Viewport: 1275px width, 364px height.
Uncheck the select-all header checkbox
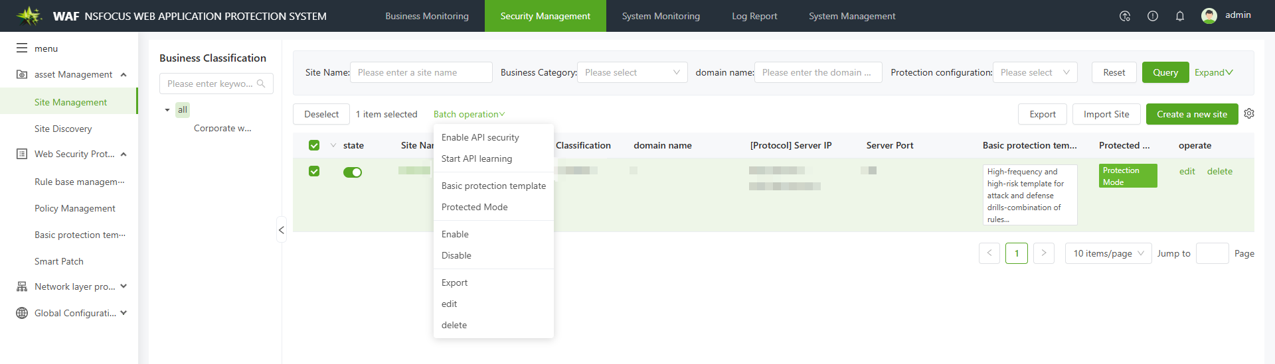point(314,145)
